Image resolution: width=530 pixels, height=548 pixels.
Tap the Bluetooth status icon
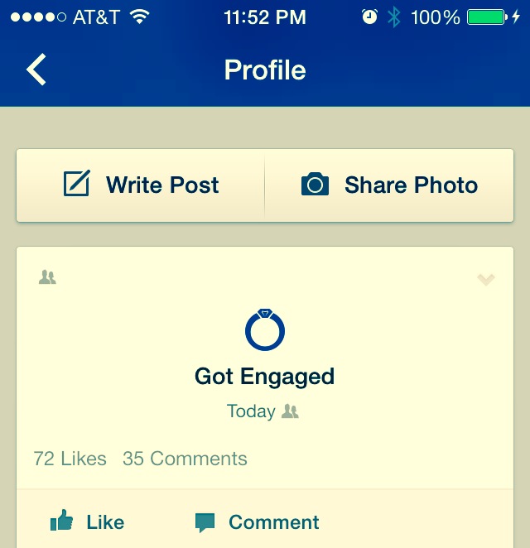[394, 17]
